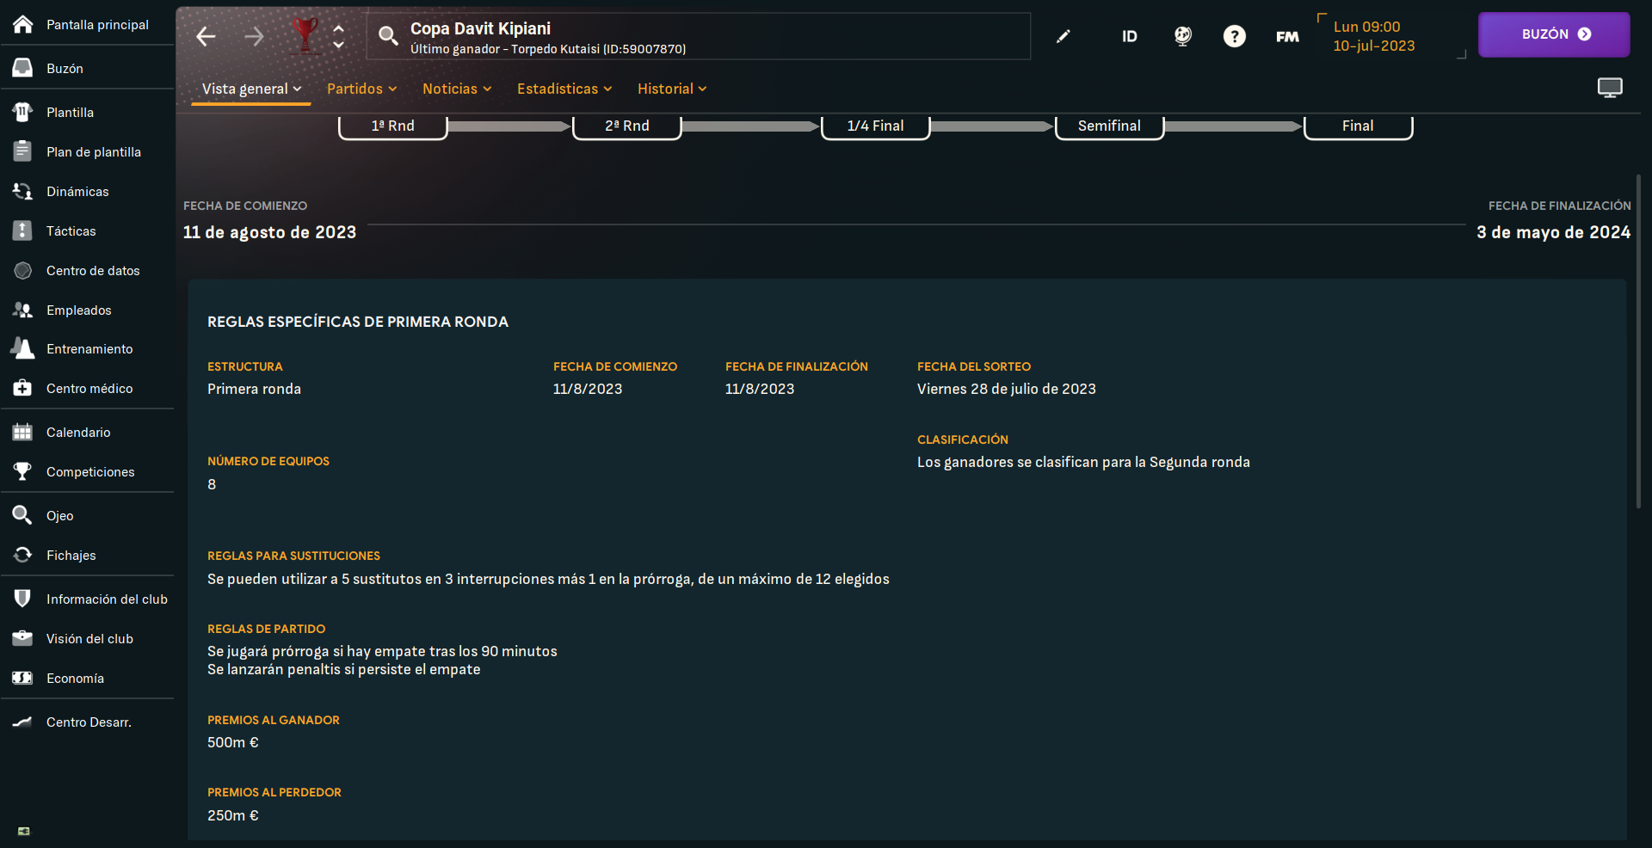The height and width of the screenshot is (848, 1652).
Task: Go back with the left arrow
Action: coord(206,36)
